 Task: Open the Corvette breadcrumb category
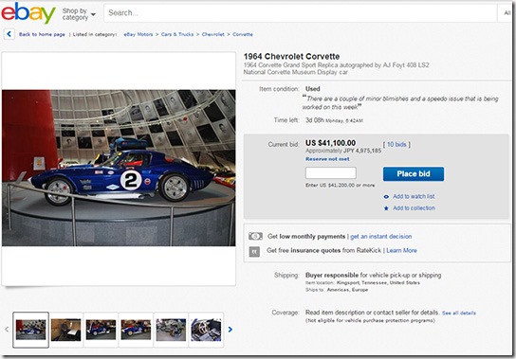243,34
